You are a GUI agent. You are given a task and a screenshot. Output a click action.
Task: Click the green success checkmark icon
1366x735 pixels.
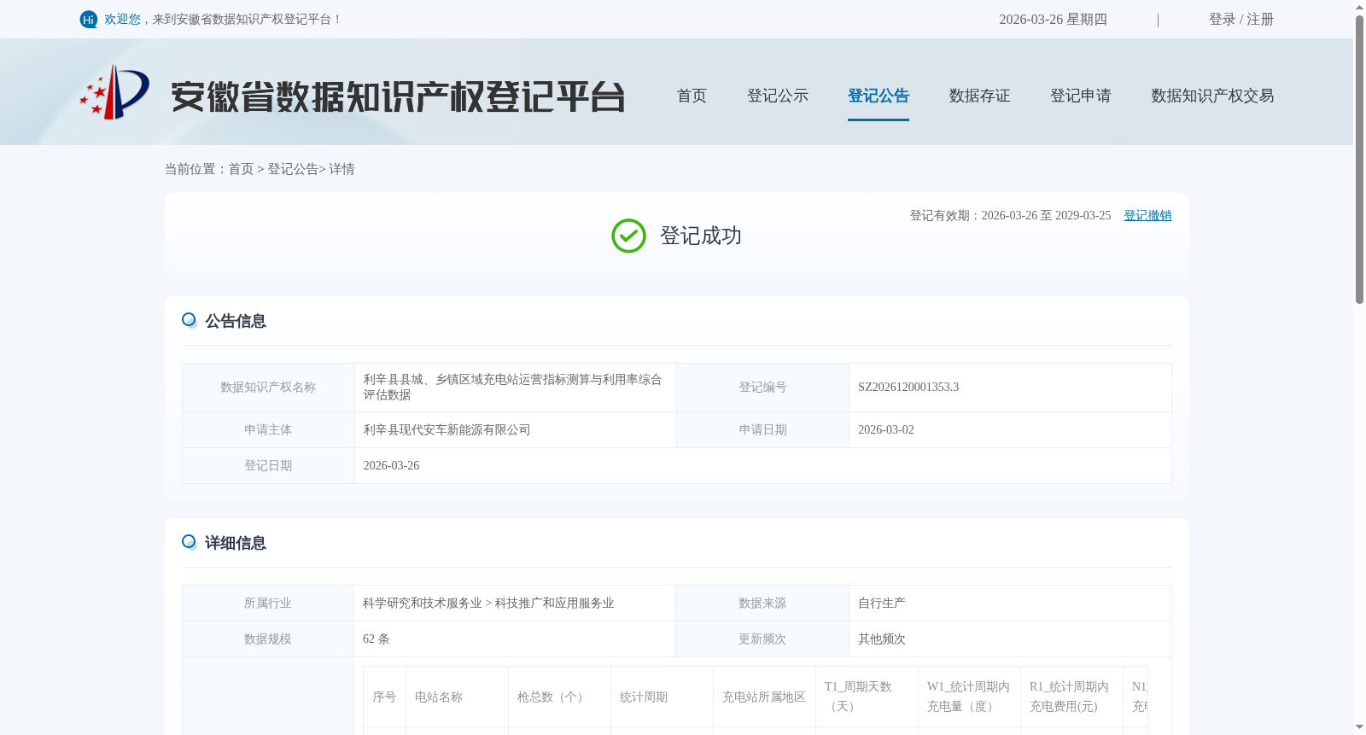[629, 236]
